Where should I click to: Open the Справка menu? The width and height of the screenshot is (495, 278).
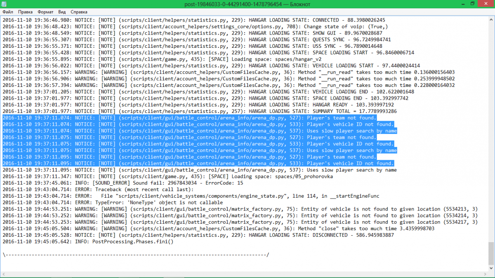click(79, 12)
